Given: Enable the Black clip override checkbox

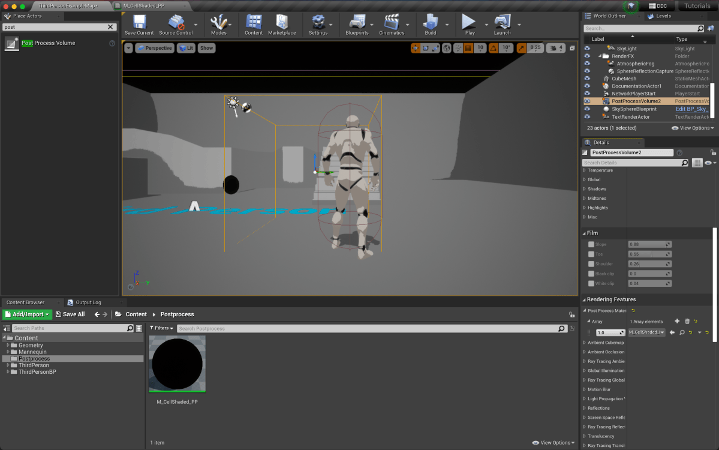Looking at the screenshot, I should tap(591, 274).
